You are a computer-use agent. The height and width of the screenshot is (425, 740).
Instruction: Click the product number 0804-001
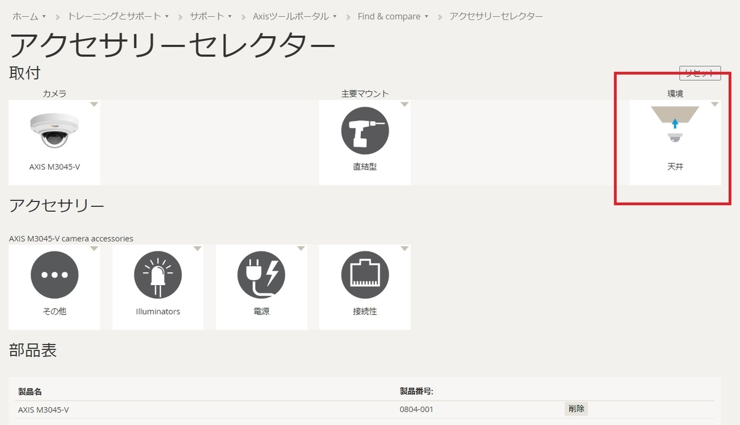click(416, 409)
